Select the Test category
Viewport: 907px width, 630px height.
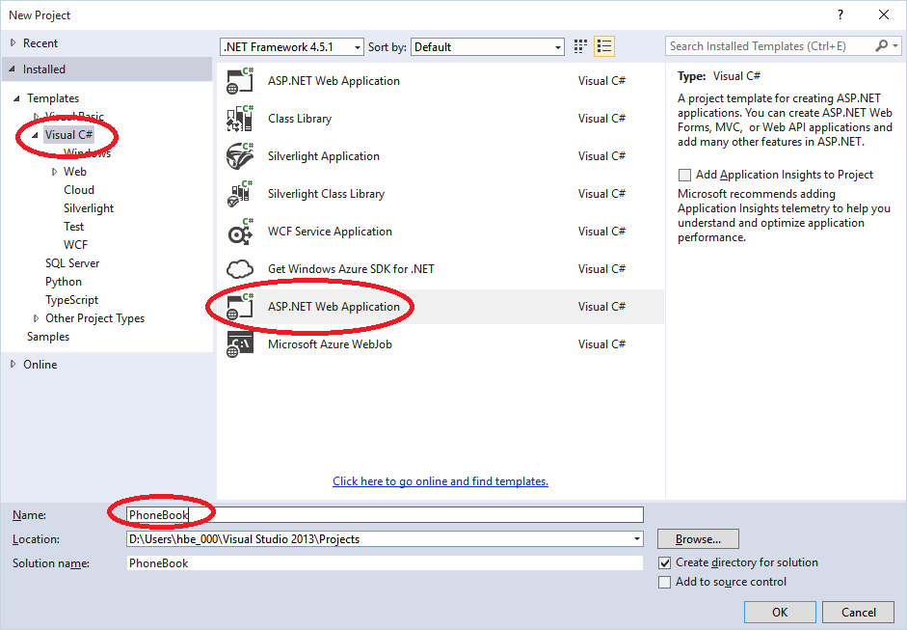(x=73, y=227)
